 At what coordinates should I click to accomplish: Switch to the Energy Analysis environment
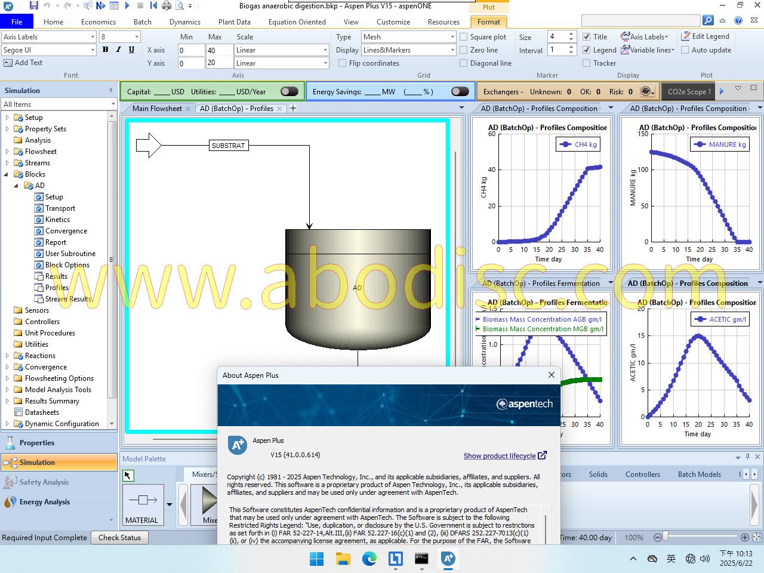(x=58, y=502)
